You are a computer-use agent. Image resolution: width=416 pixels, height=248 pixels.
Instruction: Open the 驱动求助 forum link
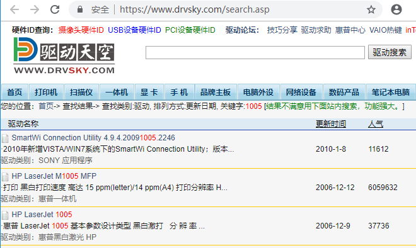[x=316, y=30]
